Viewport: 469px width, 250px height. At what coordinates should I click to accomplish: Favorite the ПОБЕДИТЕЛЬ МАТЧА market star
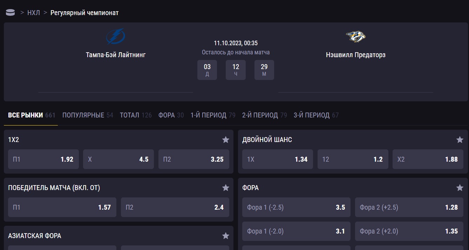click(x=226, y=188)
